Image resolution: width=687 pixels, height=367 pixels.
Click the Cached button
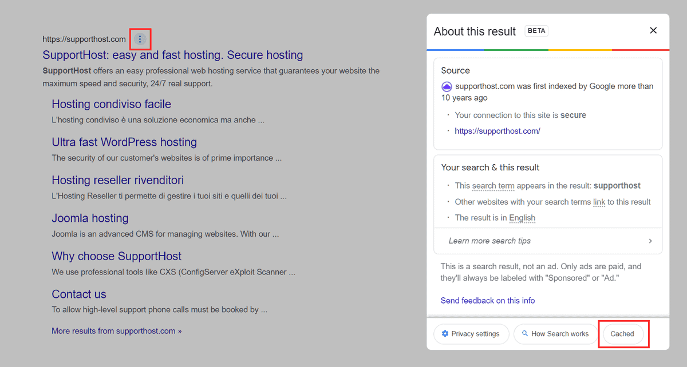click(622, 334)
